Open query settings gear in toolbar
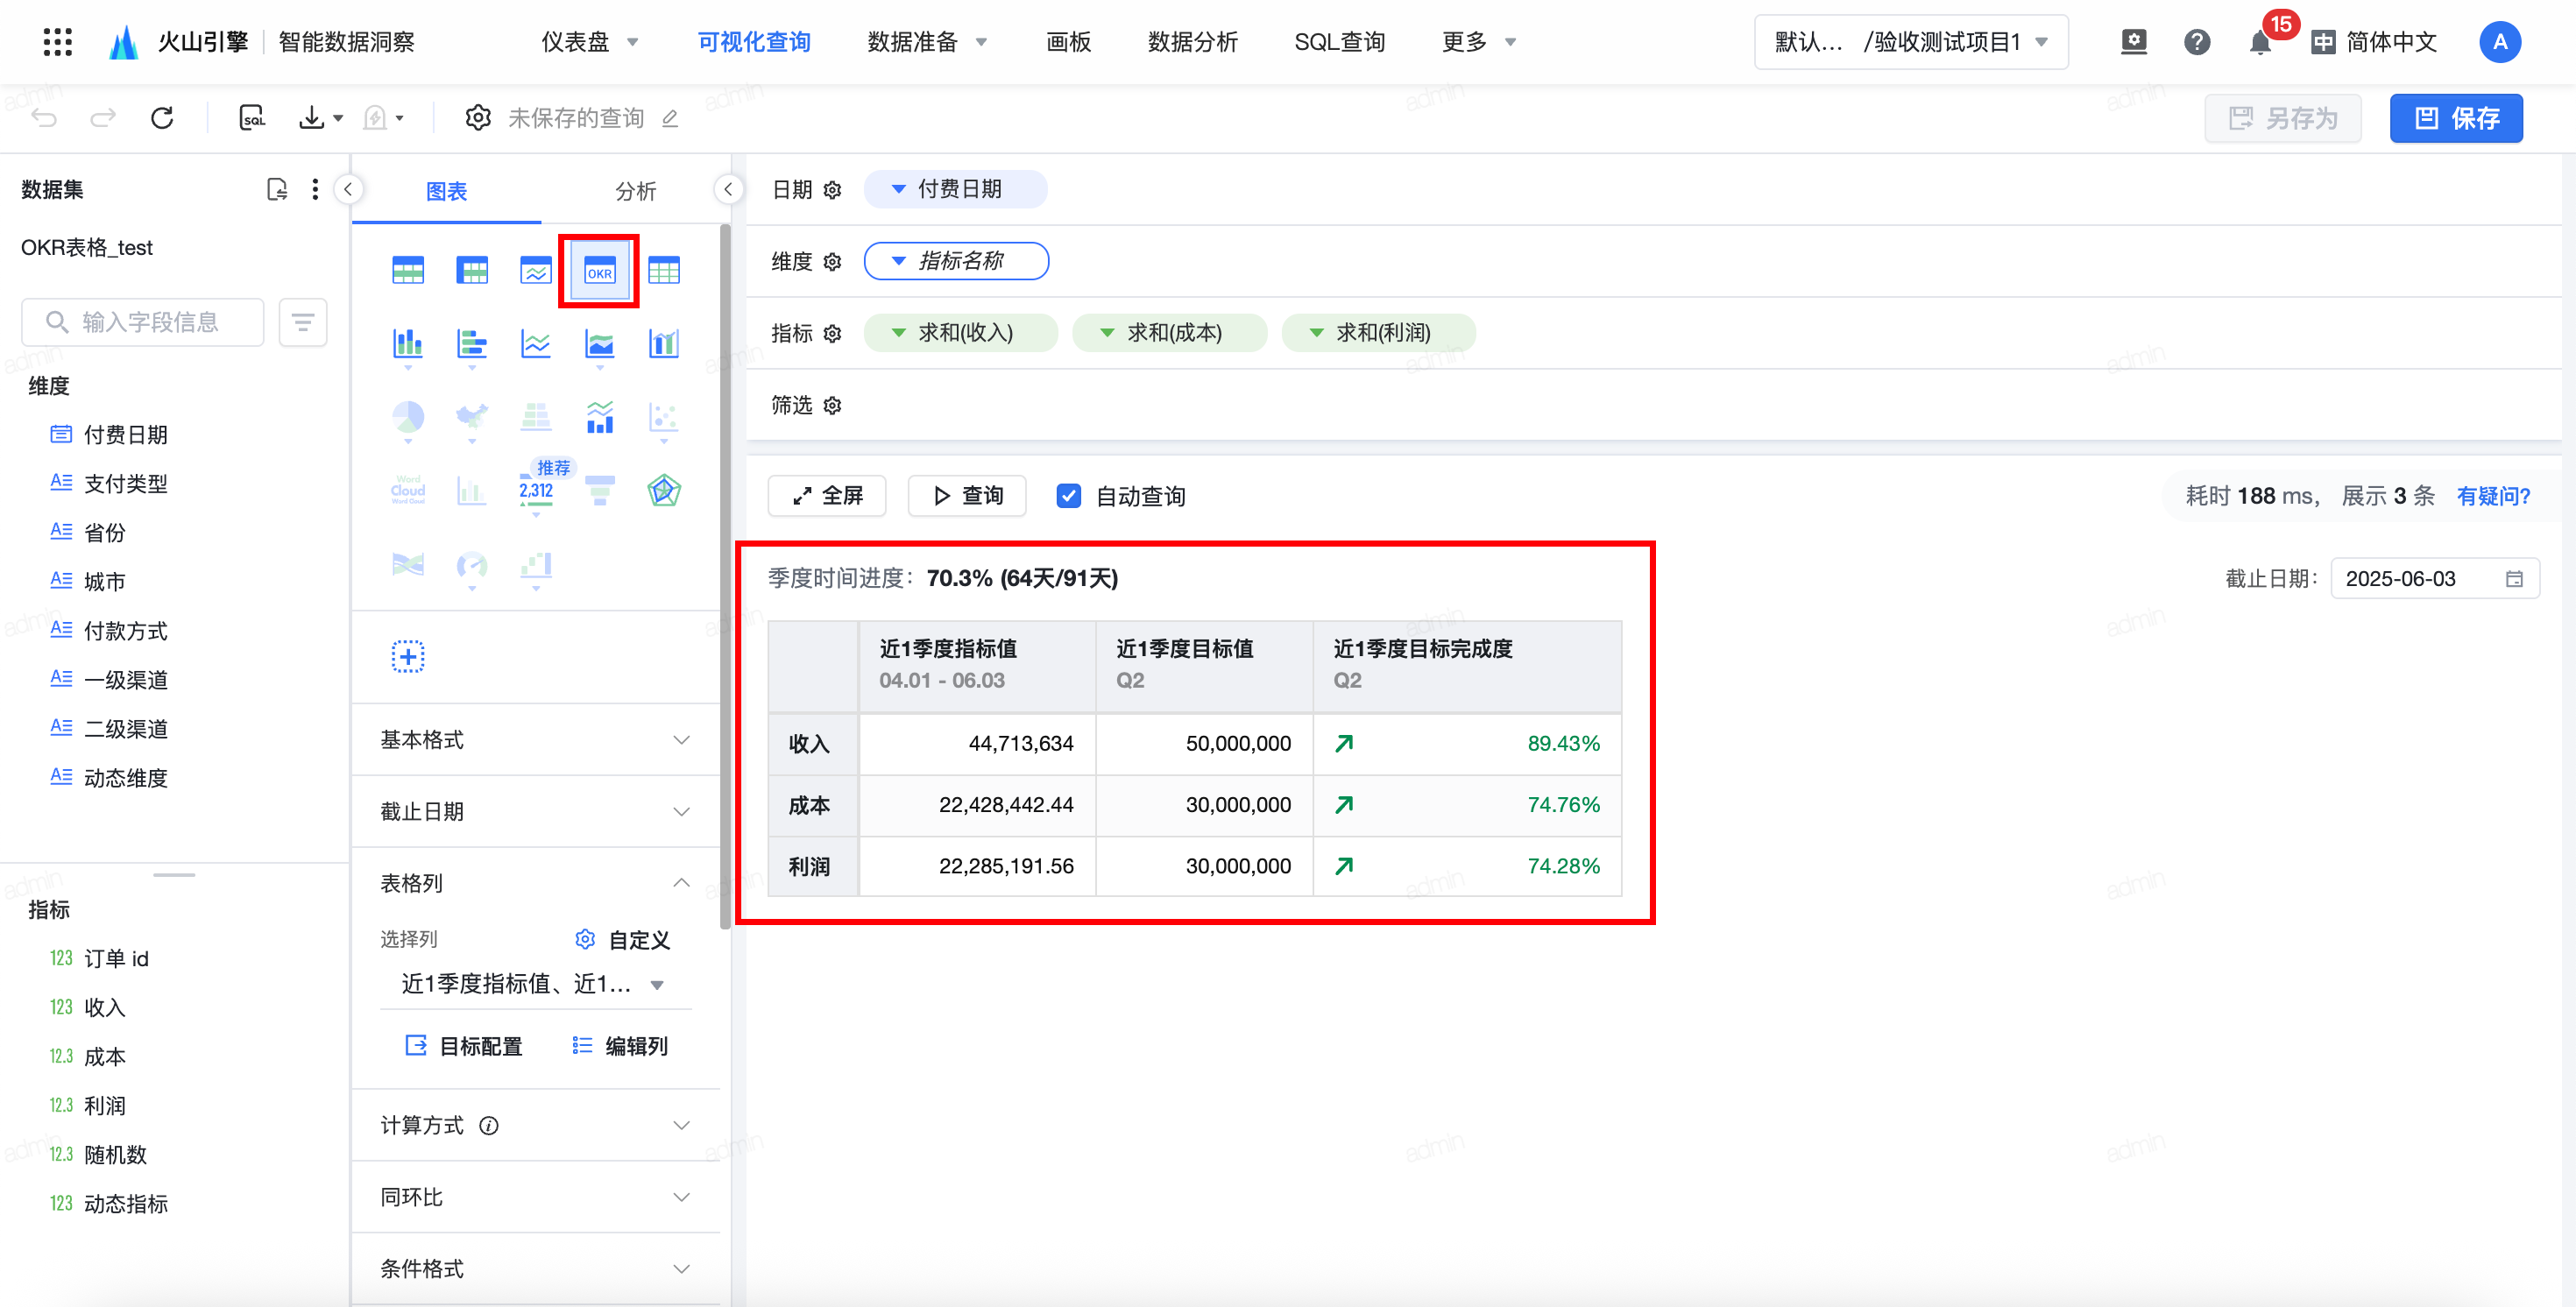This screenshot has height=1307, width=2576. (478, 118)
